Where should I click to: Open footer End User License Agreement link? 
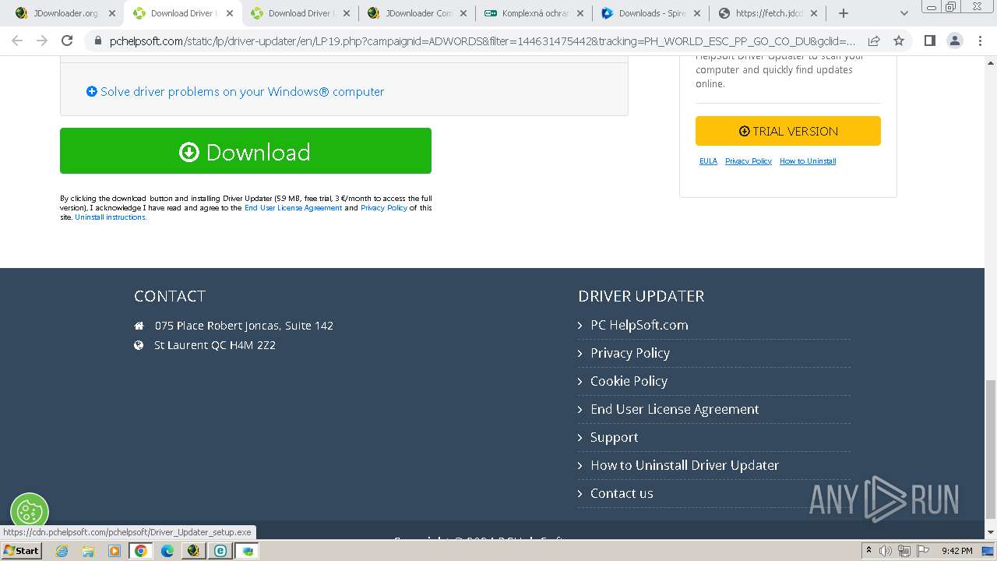(675, 409)
